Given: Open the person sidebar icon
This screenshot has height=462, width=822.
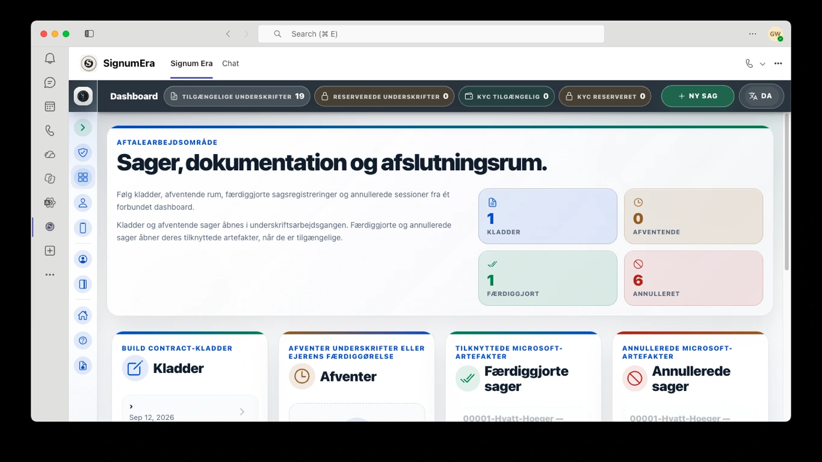Looking at the screenshot, I should tap(83, 203).
